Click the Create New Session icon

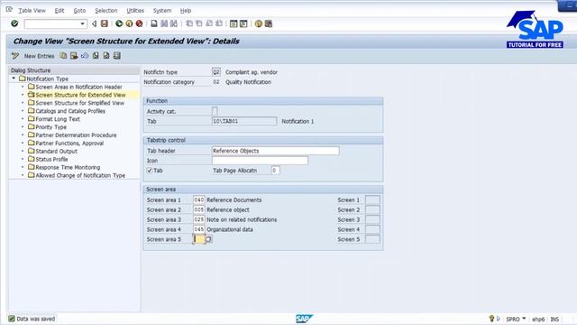[x=234, y=23]
